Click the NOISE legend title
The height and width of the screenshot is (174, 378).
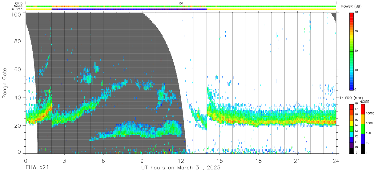[364, 102]
